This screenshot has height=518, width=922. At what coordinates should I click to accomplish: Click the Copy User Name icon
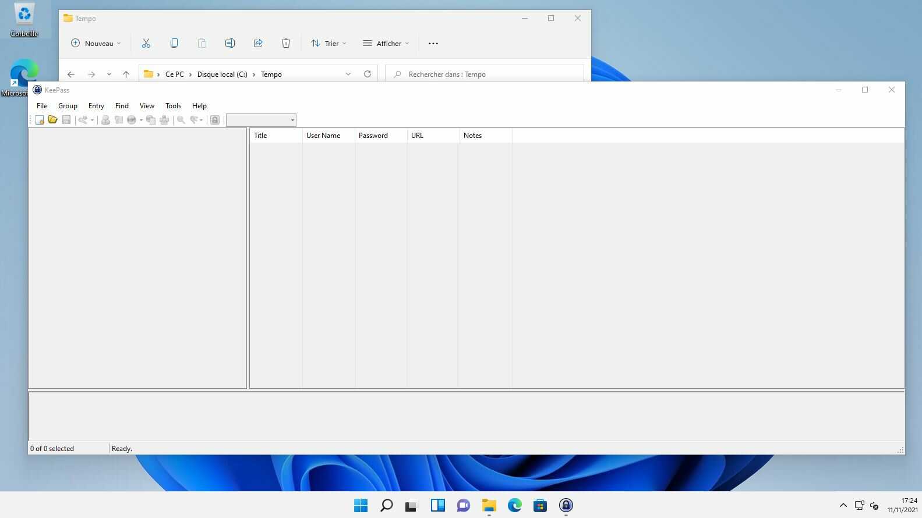(x=105, y=120)
